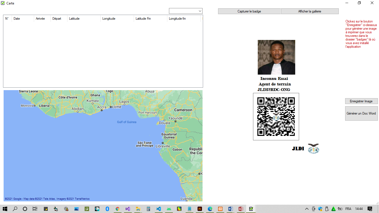
Task: Click the green triangle tray icon
Action: pyautogui.click(x=333, y=209)
